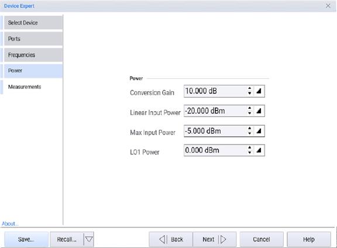The image size is (337, 248).
Task: Click the Recall... button
Action: pyautogui.click(x=67, y=239)
